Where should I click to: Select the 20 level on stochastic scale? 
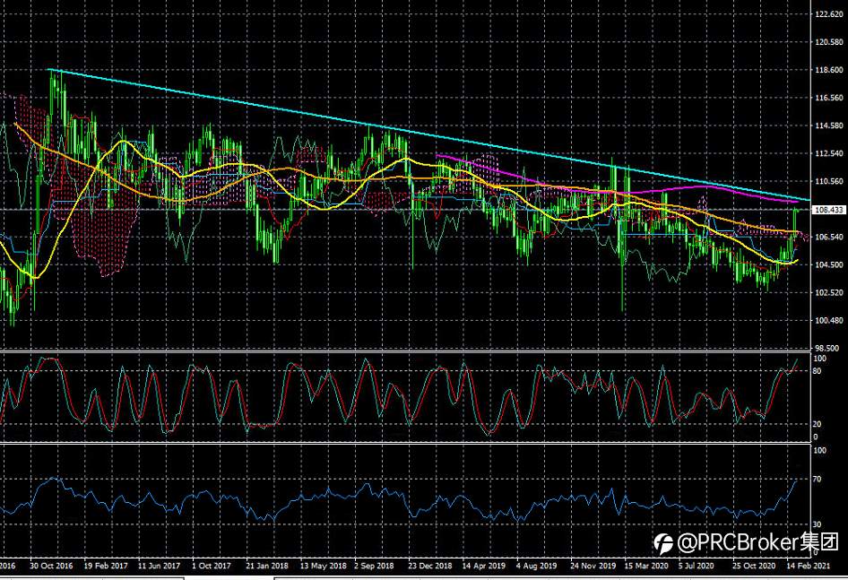pos(818,424)
